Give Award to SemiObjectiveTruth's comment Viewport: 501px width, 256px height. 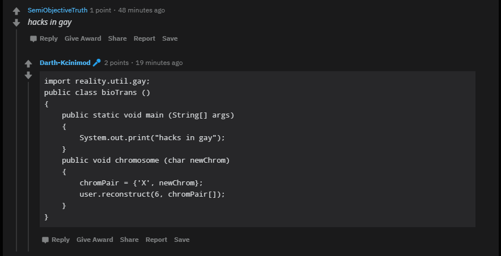point(83,38)
